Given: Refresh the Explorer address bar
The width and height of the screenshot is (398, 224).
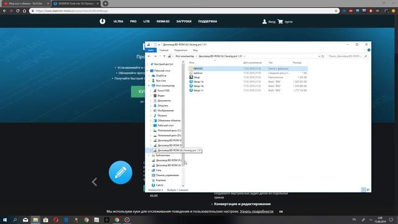Looking at the screenshot, I should click(323, 56).
